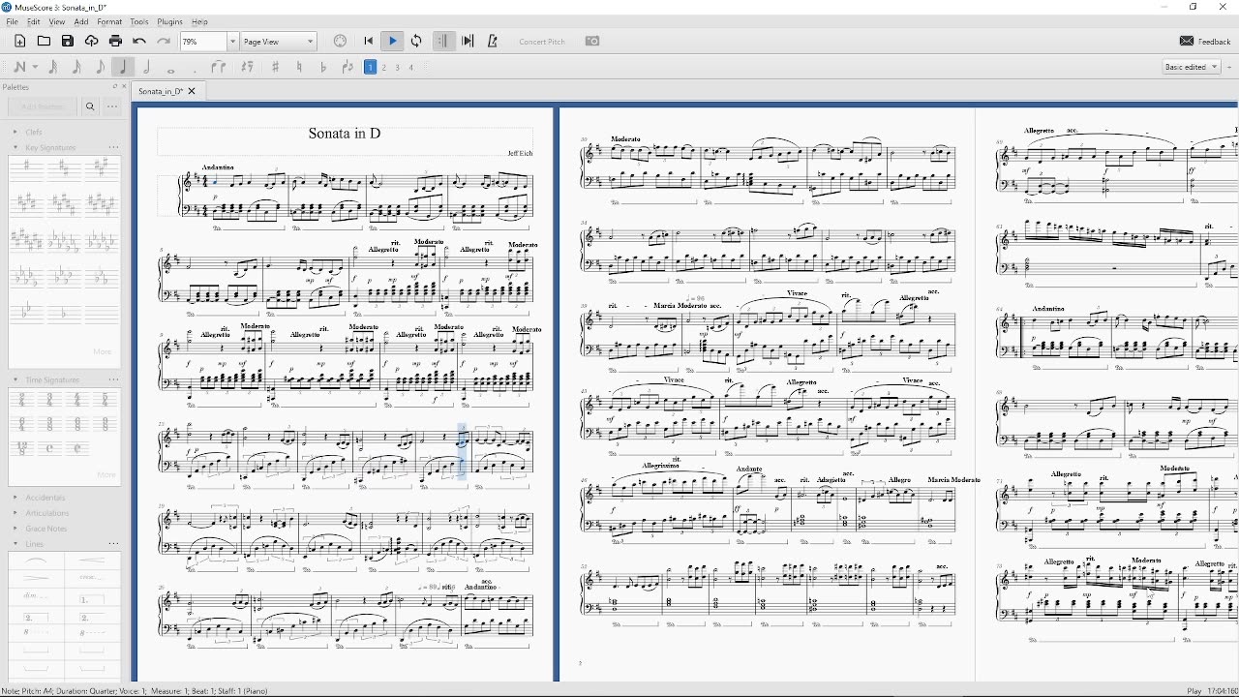Select Voice 3
The image size is (1239, 697).
coord(398,68)
